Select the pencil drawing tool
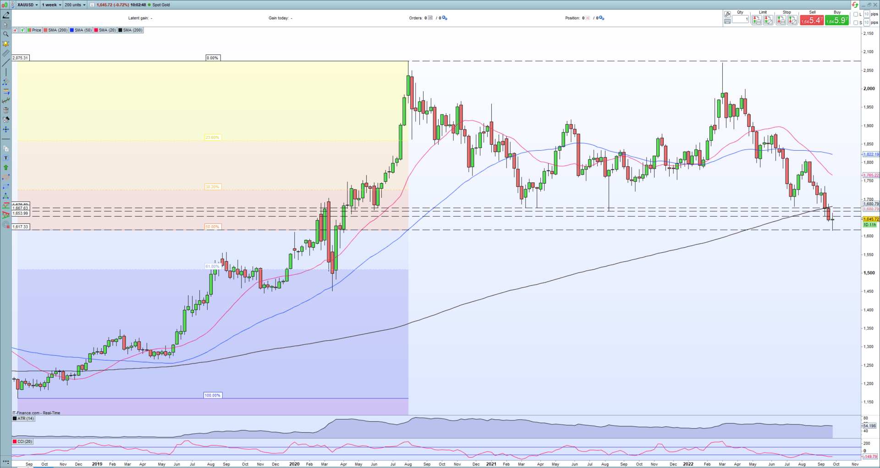Image resolution: width=880 pixels, height=468 pixels. pyautogui.click(x=5, y=15)
